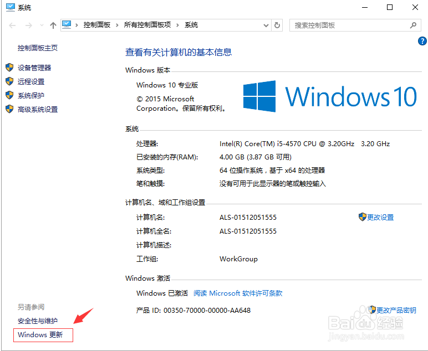
Task: Open 控制面板主页 link
Action: [38, 48]
